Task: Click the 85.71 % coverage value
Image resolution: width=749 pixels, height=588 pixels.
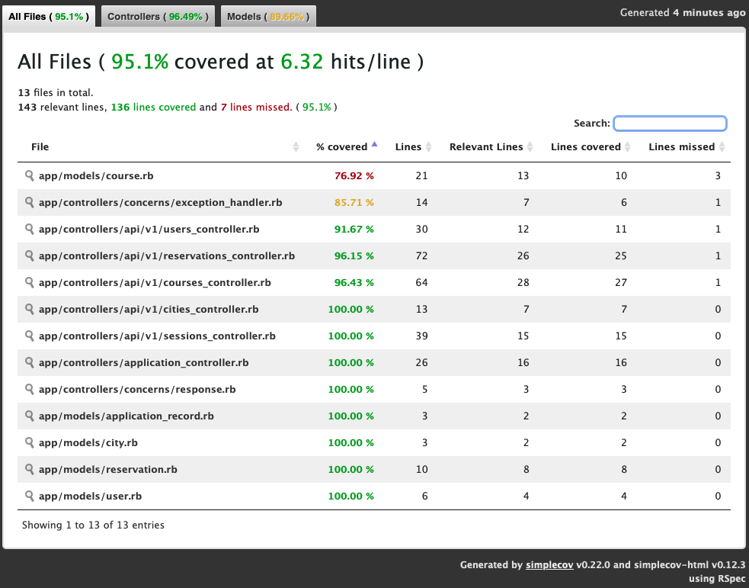Action: (354, 203)
